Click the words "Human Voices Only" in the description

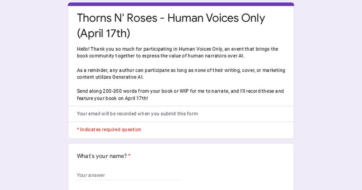201,49
